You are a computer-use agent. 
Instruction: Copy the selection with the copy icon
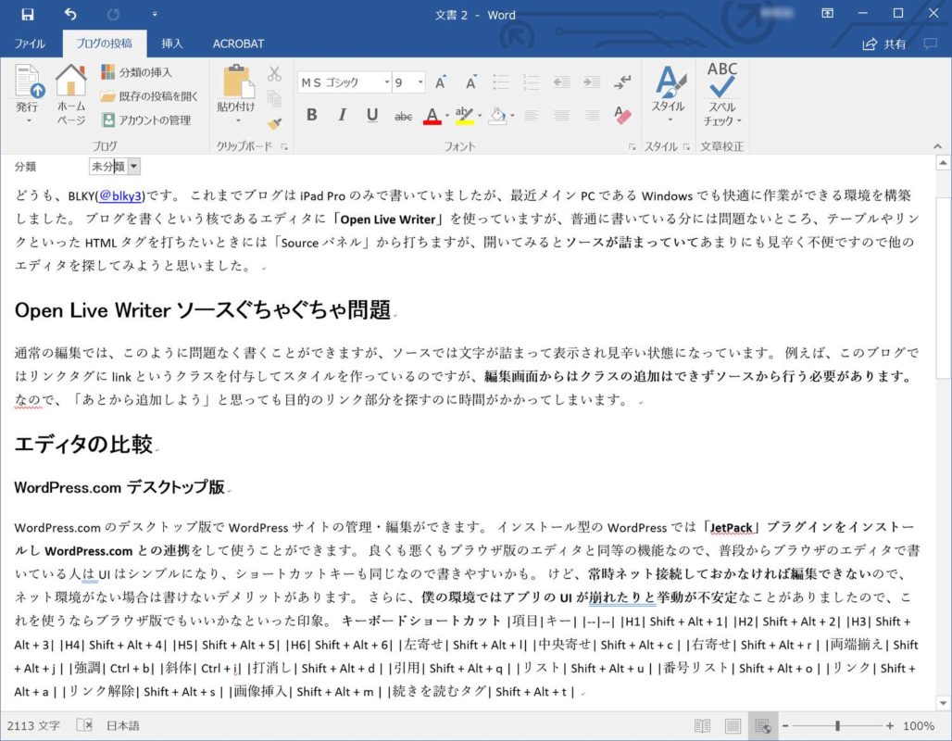[x=274, y=98]
